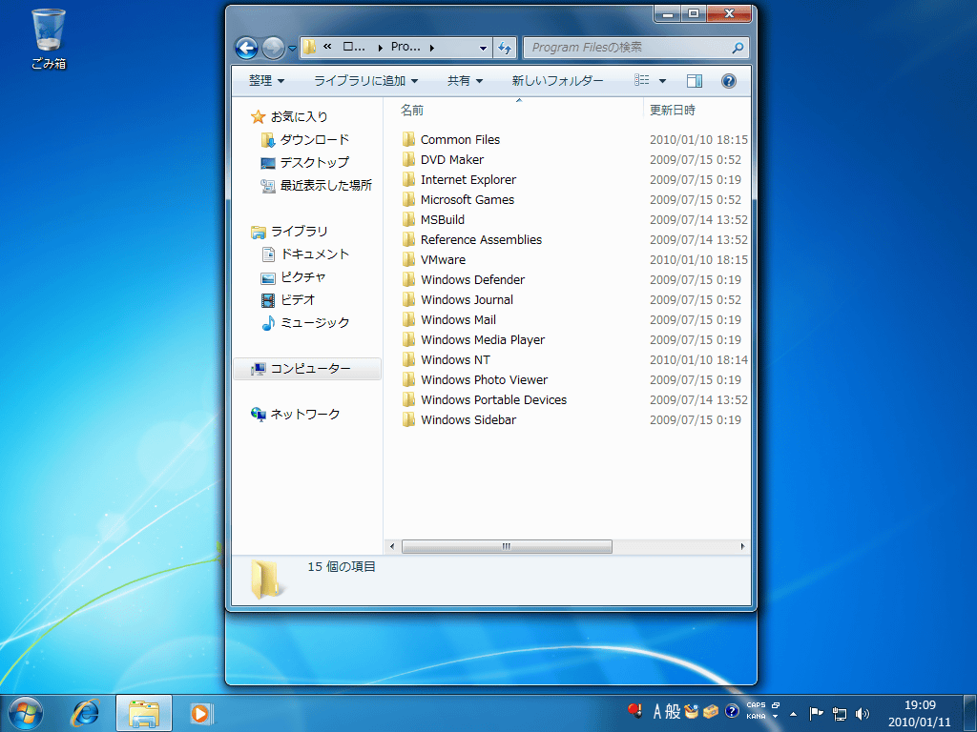Viewport: 977px width, 732px height.
Task: Click the scrollbar right arrow
Action: (742, 546)
